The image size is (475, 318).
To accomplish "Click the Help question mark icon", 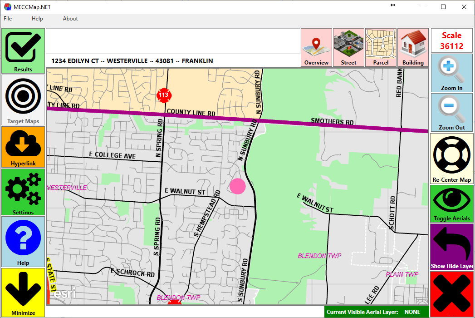I will [23, 241].
